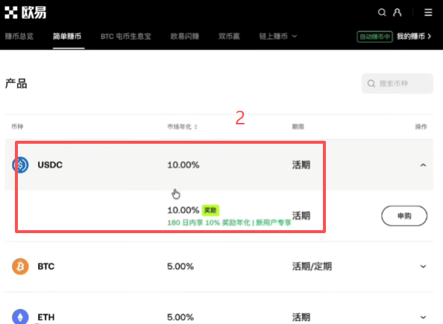This screenshot has height=324, width=443.
Task: Click the green 奖励 badge
Action: [210, 210]
